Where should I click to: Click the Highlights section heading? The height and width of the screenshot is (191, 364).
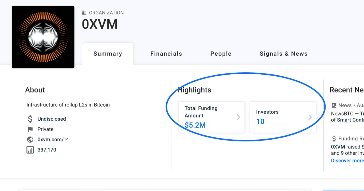point(194,90)
